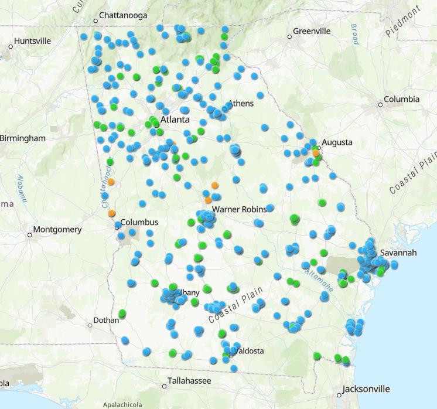Click the northernmost orange marker on the Alabama border
This screenshot has width=437, height=409.
pyautogui.click(x=111, y=182)
